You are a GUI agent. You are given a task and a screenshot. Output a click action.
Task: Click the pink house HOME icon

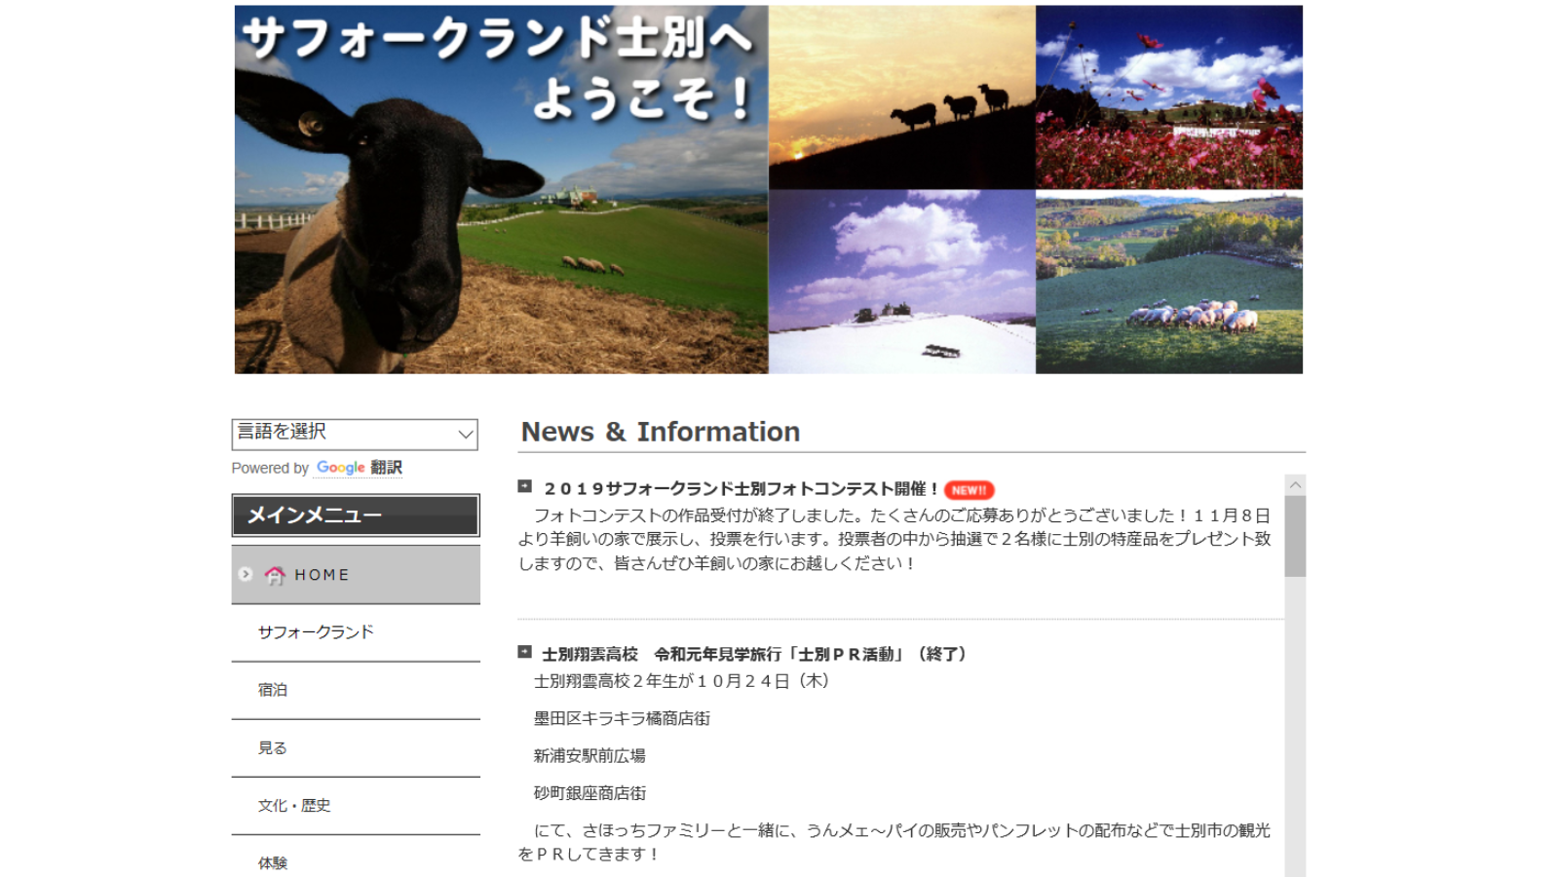(x=276, y=576)
